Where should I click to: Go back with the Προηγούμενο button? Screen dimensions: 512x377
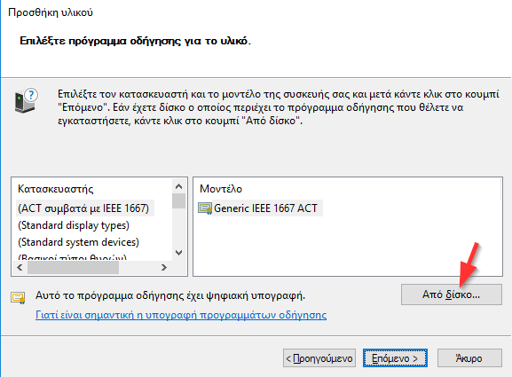click(x=319, y=358)
